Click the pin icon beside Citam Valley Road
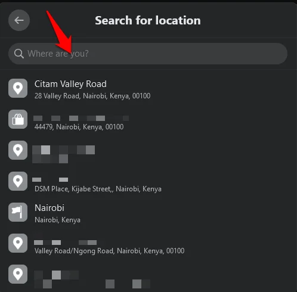297x292 pixels. point(18,88)
